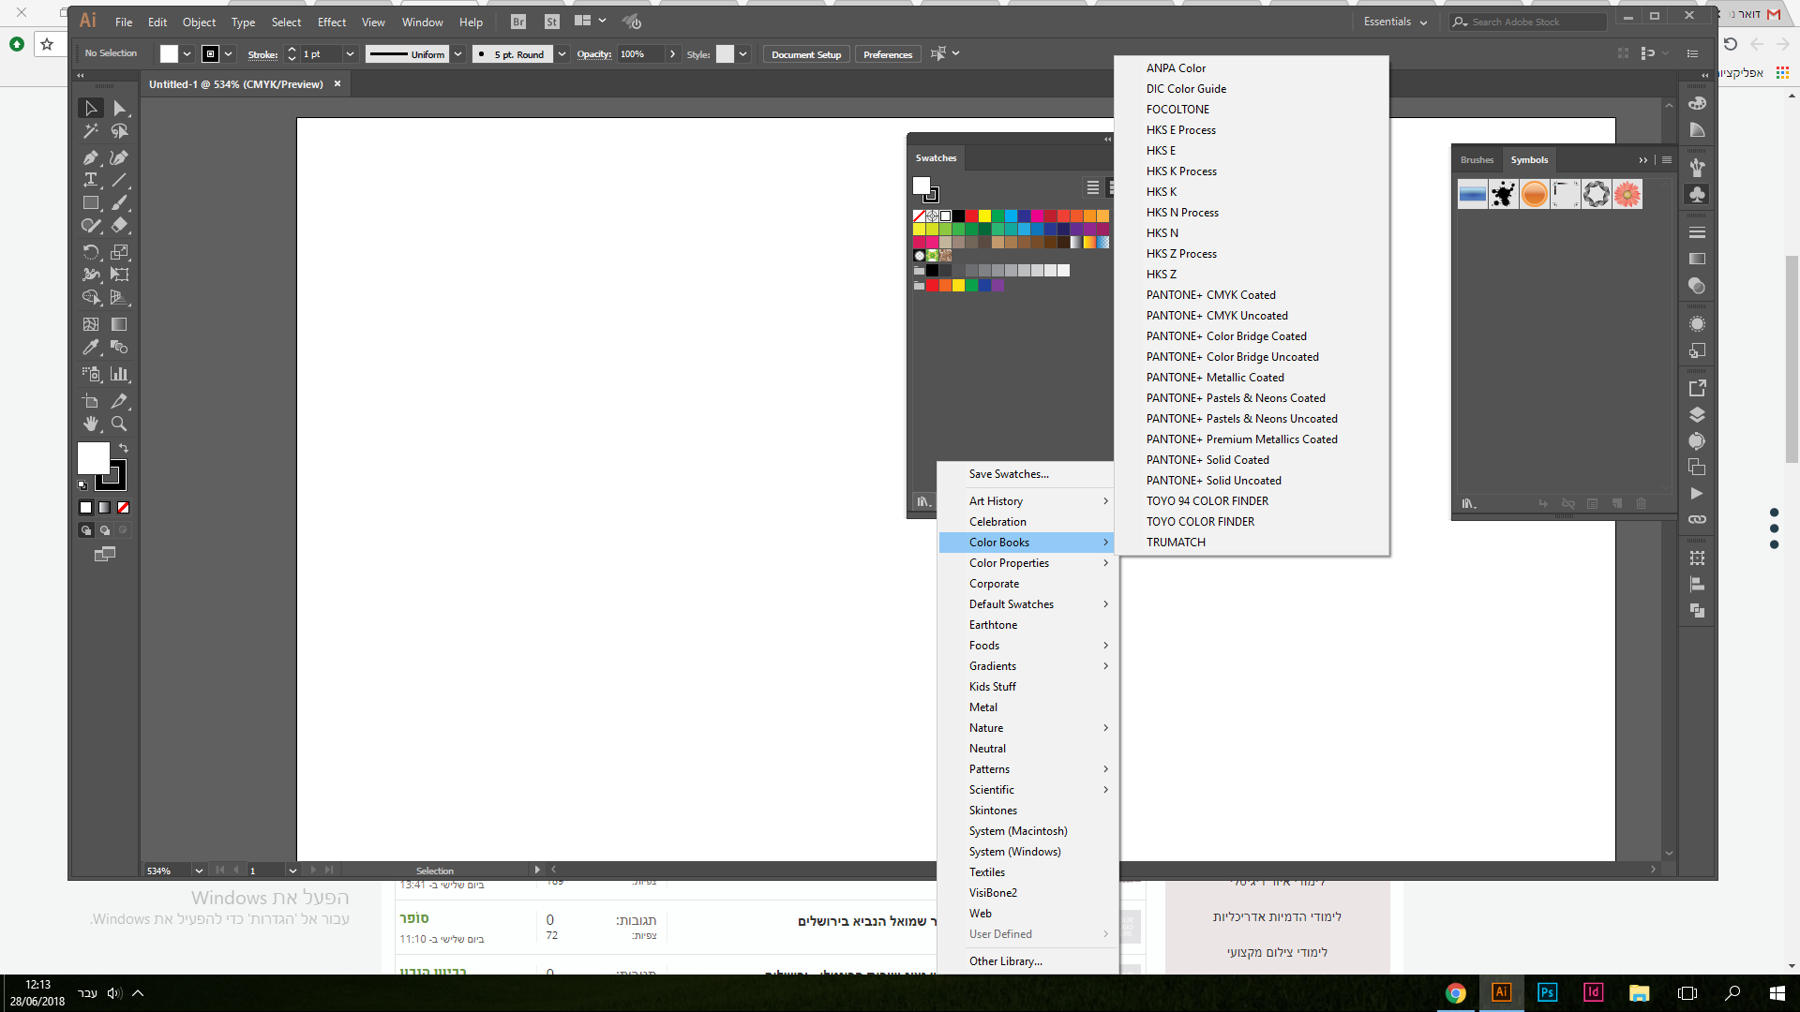Swap fill and stroke colors
1800x1012 pixels.
[x=124, y=448]
